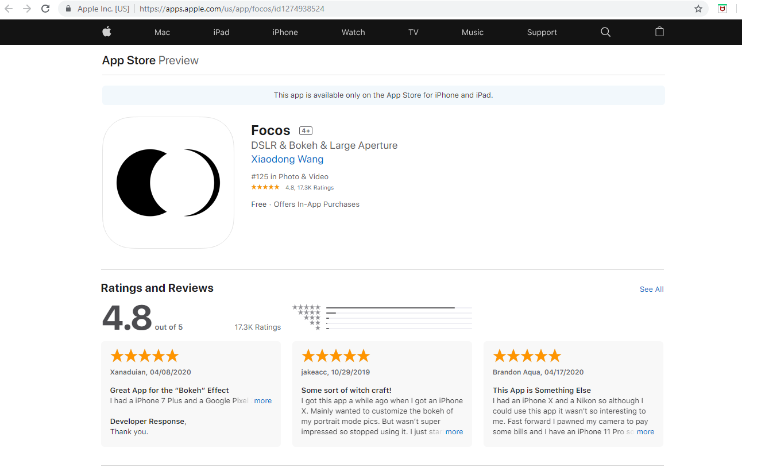Viewport: 765px width, 471px height.
Task: Click the 'jakeacc, 10/29/2019' reviewer line
Action: pyautogui.click(x=336, y=372)
